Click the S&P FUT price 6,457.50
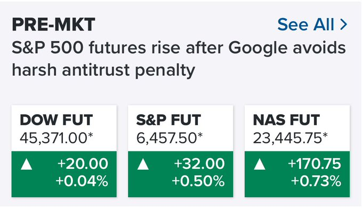Viewport: 362px width, 208px height. point(169,138)
